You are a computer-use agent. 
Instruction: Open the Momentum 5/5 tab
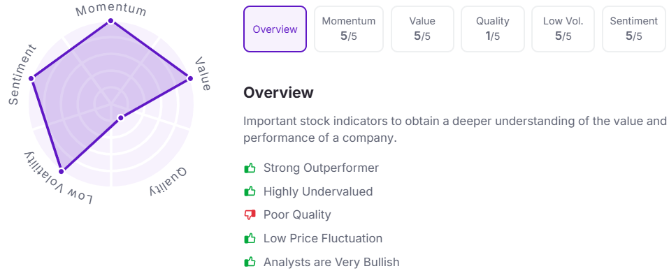pos(349,29)
